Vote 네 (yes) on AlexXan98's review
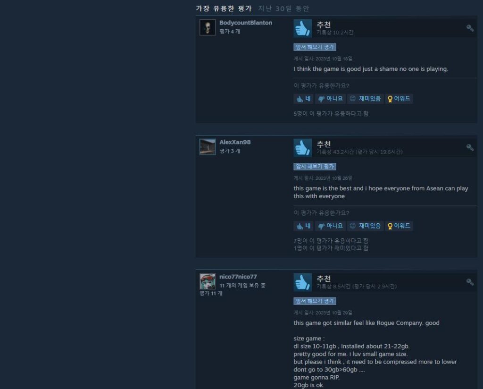The width and height of the screenshot is (483, 389). [303, 226]
